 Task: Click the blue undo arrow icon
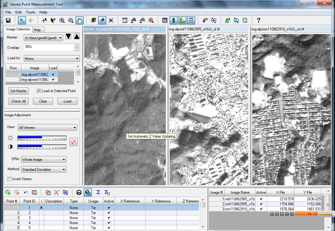[26, 192]
